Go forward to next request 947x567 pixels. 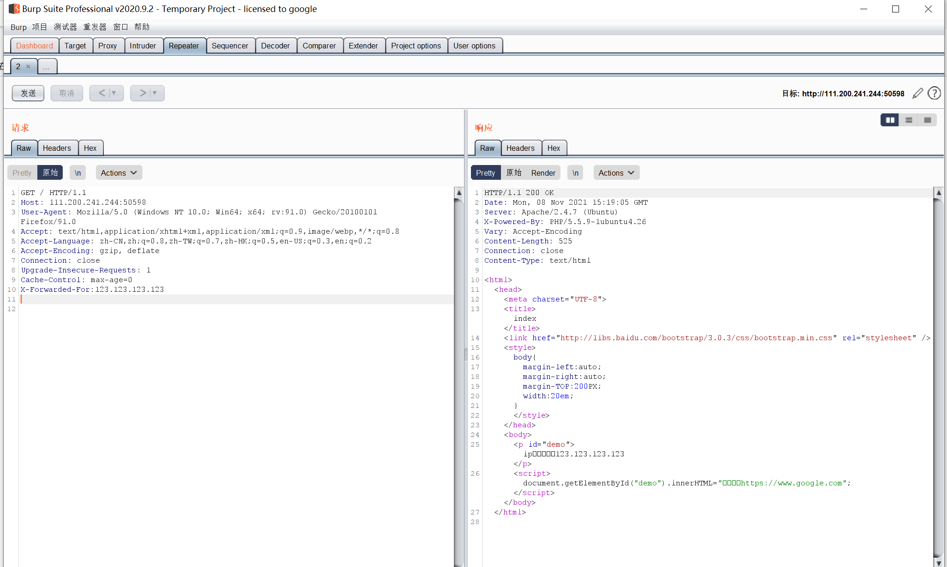click(x=142, y=93)
